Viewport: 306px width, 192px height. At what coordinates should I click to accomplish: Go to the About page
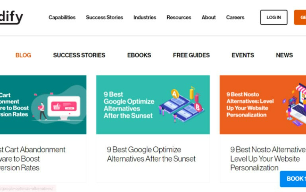tap(209, 17)
